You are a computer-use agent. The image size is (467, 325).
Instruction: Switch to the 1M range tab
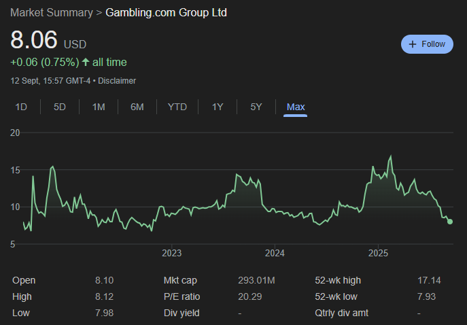(99, 107)
